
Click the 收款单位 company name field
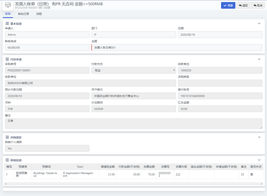90,83
